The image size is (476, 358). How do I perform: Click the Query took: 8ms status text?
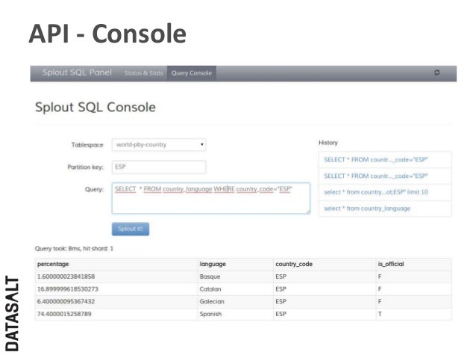(74, 248)
